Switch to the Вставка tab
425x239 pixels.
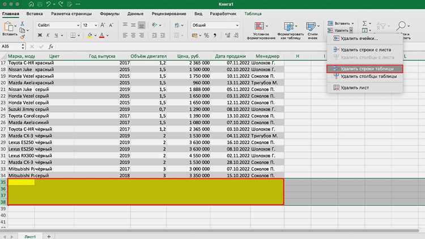coord(35,14)
